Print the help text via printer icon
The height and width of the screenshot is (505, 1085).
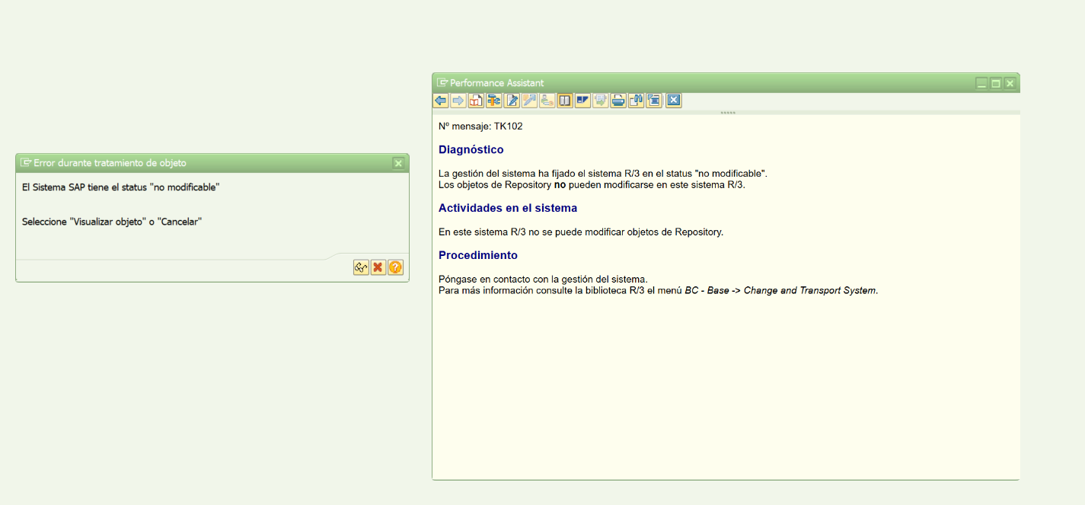618,101
